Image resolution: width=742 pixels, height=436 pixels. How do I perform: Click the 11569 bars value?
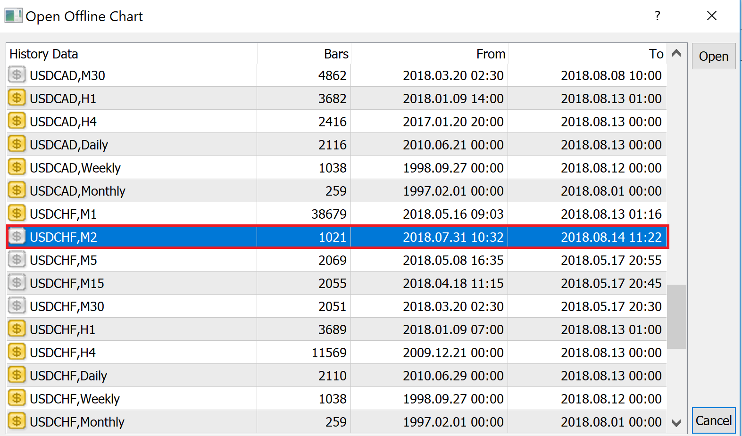click(329, 353)
